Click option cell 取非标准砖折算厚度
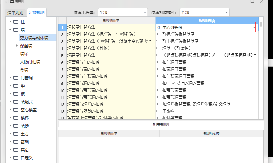Viewport: 273px width, 163px height. click(x=207, y=41)
